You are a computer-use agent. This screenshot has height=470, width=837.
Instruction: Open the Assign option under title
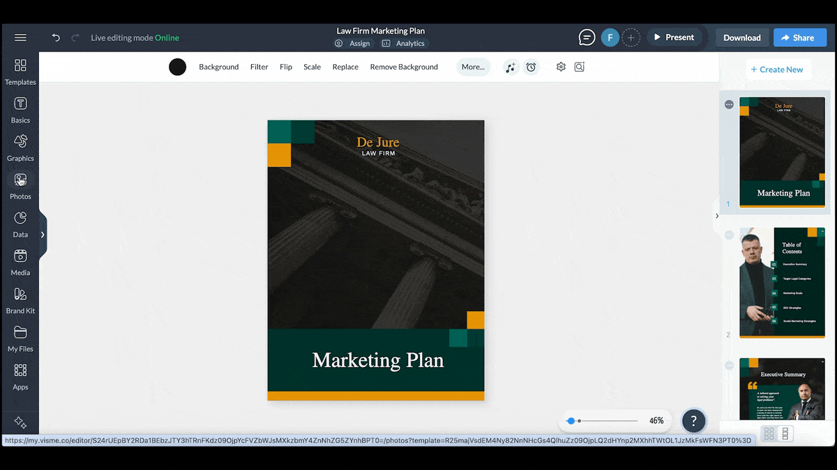353,43
